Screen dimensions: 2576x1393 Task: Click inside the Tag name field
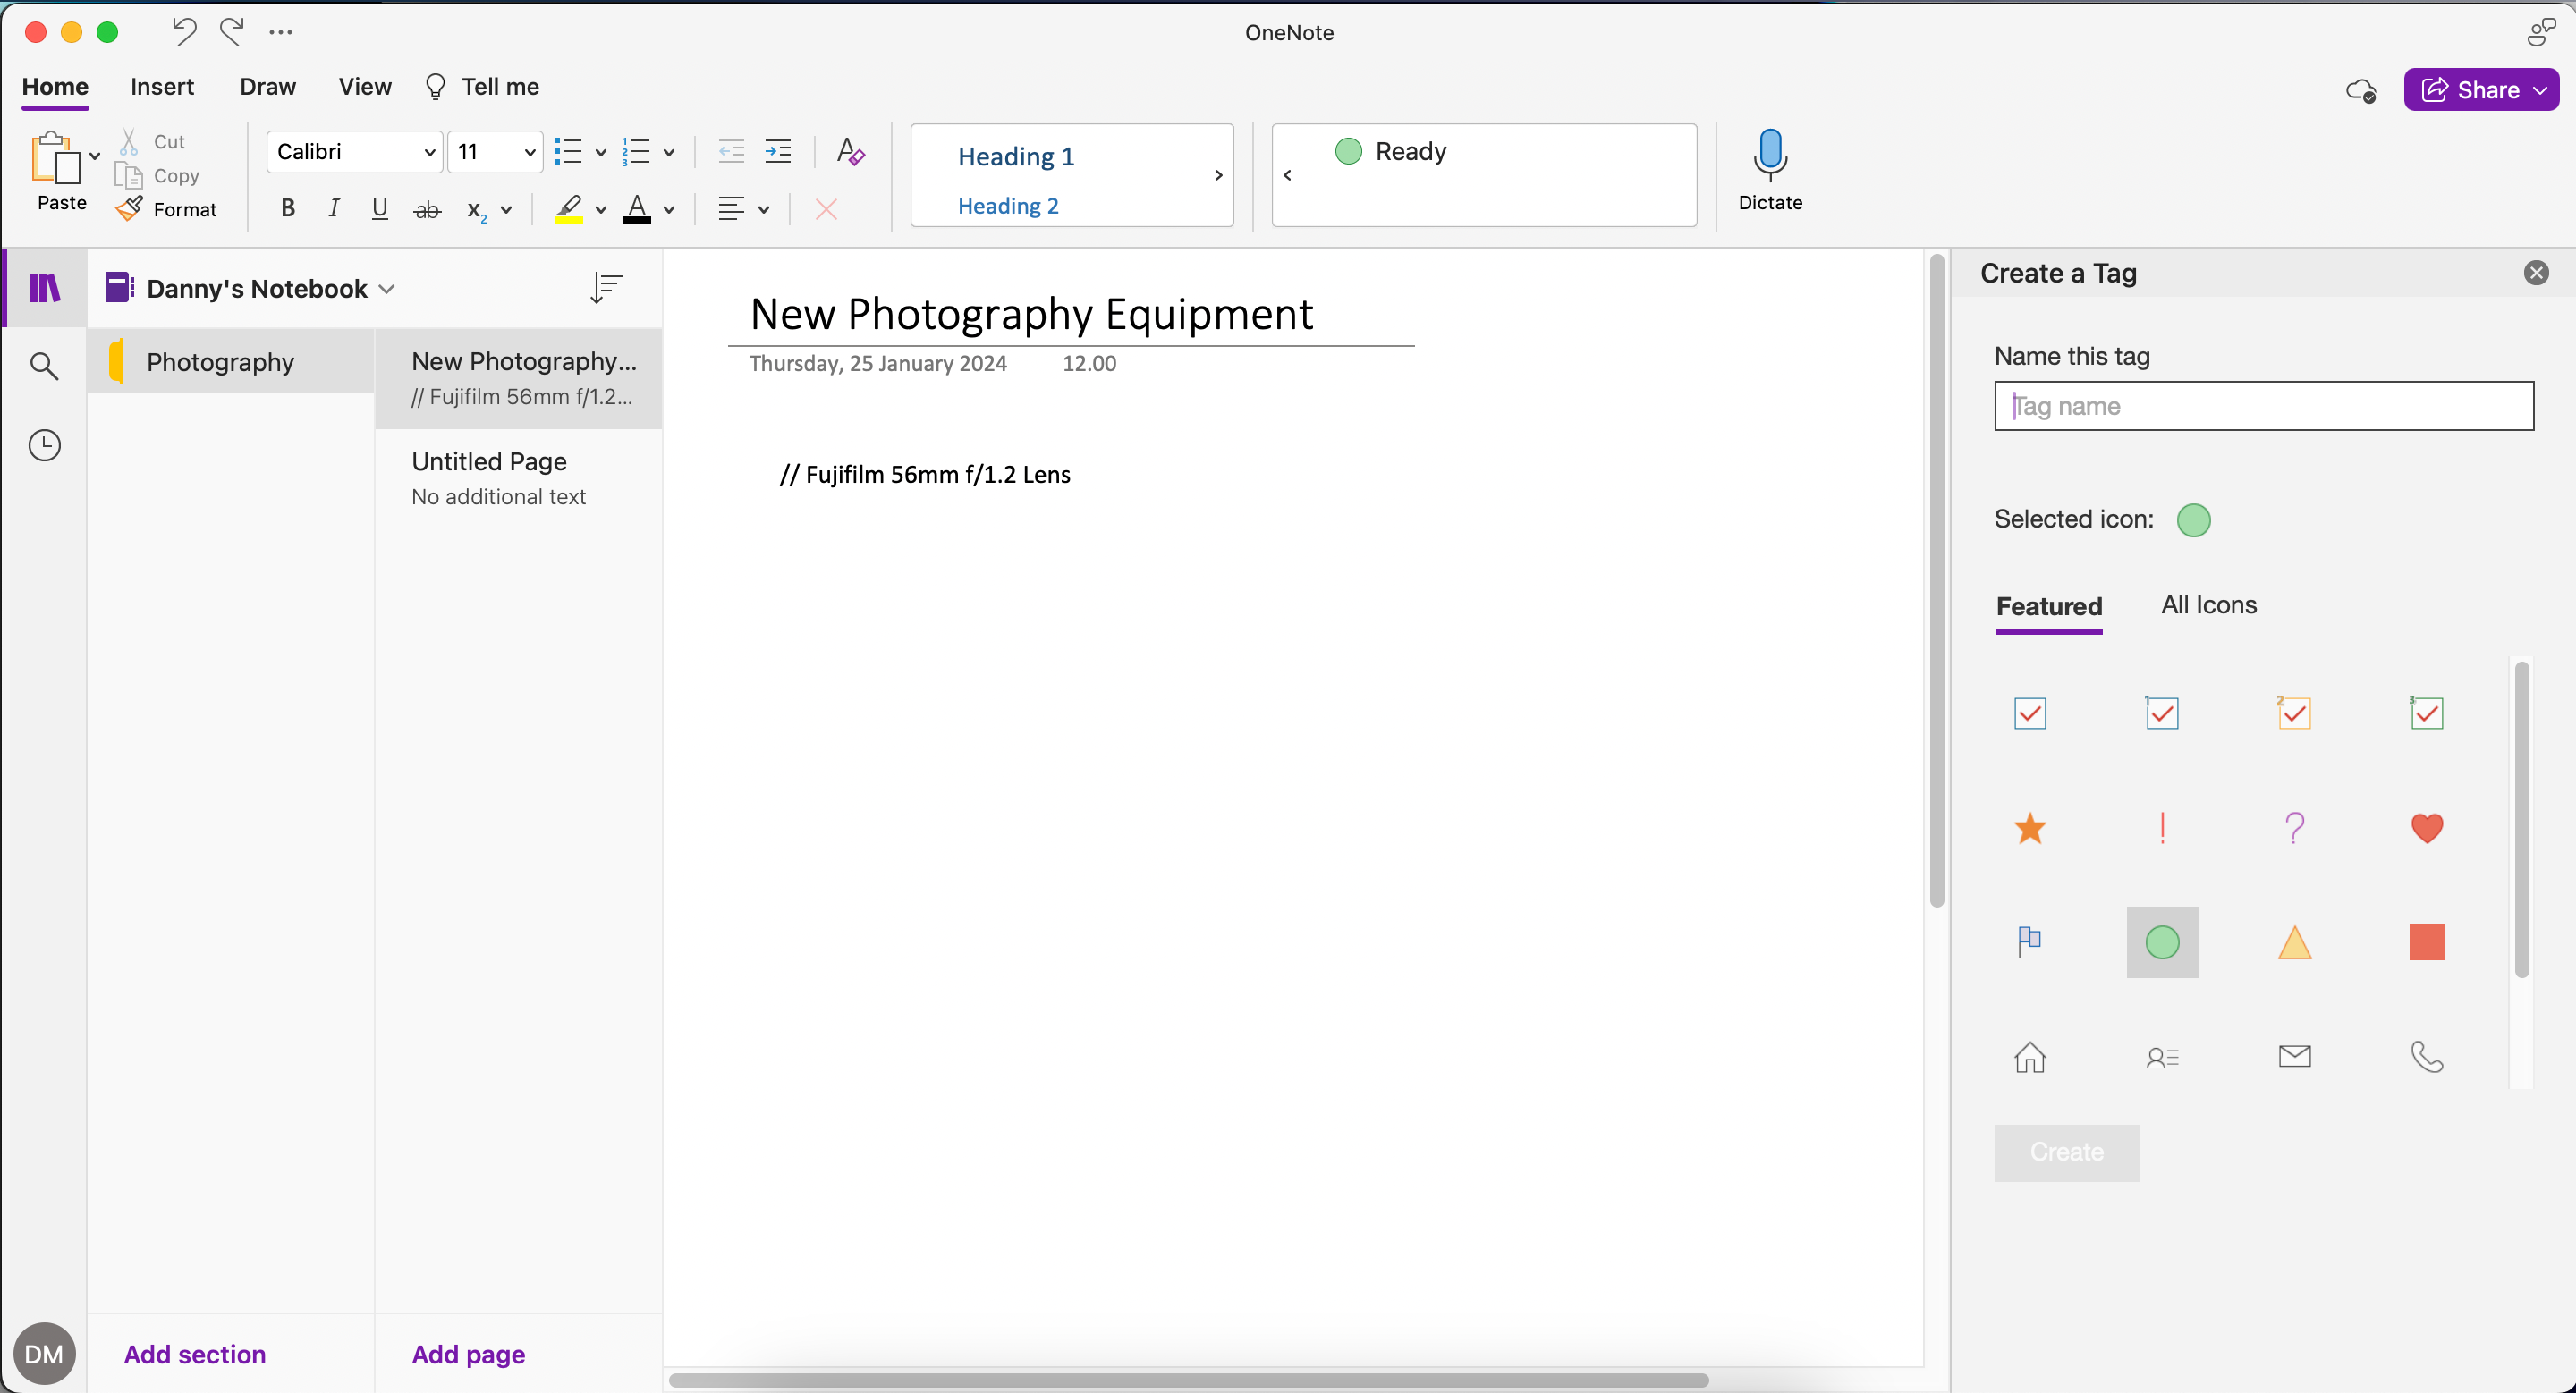[2263, 406]
